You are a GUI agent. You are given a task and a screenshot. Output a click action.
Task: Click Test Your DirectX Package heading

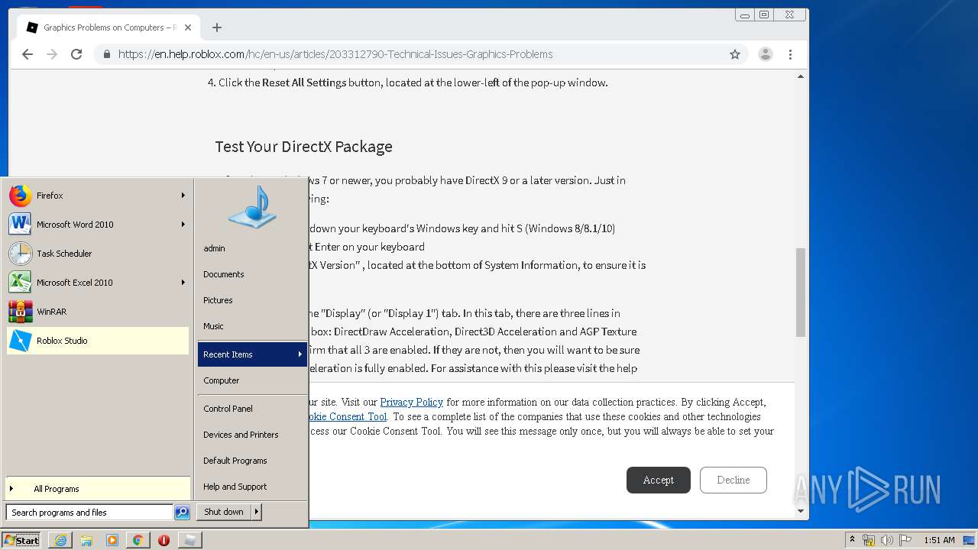303,147
